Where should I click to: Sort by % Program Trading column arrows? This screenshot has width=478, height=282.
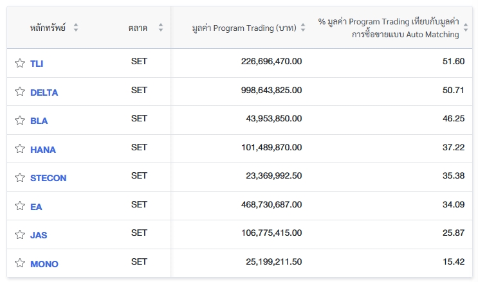(466, 28)
